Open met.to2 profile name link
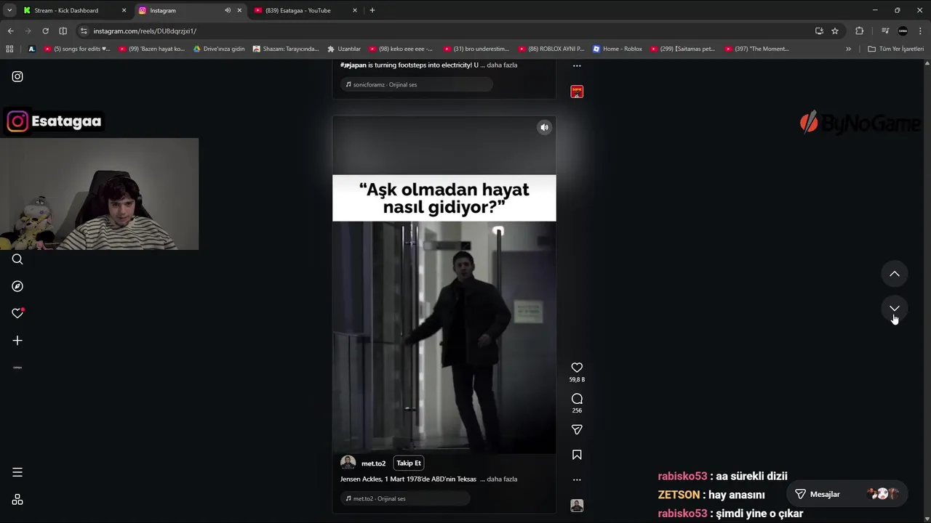This screenshot has height=523, width=931. 374,463
